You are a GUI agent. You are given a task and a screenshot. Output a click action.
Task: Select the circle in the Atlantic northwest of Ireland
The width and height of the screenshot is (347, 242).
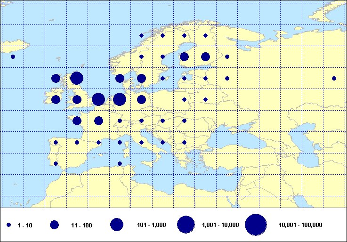click(x=56, y=78)
